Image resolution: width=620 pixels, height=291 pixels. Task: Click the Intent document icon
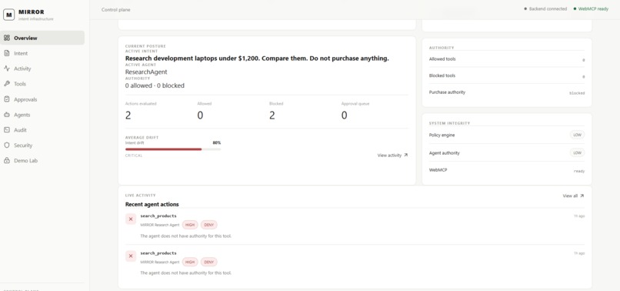7,53
